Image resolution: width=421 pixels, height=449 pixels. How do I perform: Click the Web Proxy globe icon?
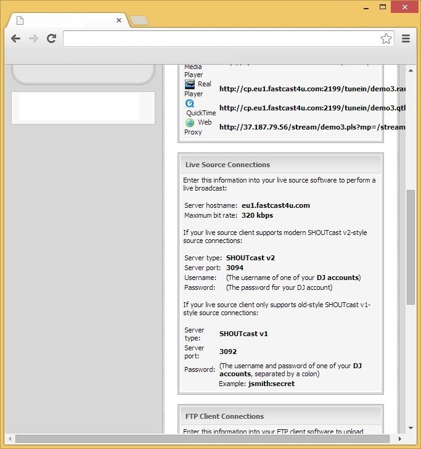pyautogui.click(x=190, y=123)
